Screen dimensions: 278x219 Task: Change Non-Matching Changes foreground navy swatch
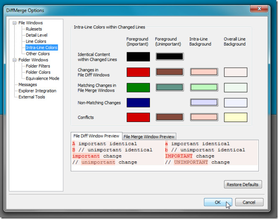[x=138, y=103]
